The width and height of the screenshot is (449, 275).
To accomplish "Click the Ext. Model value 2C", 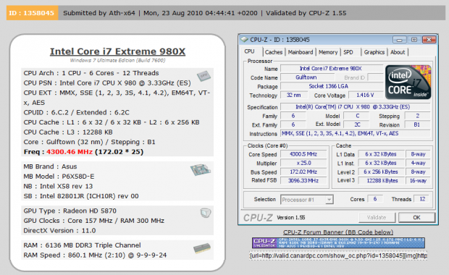I will 357,124.
